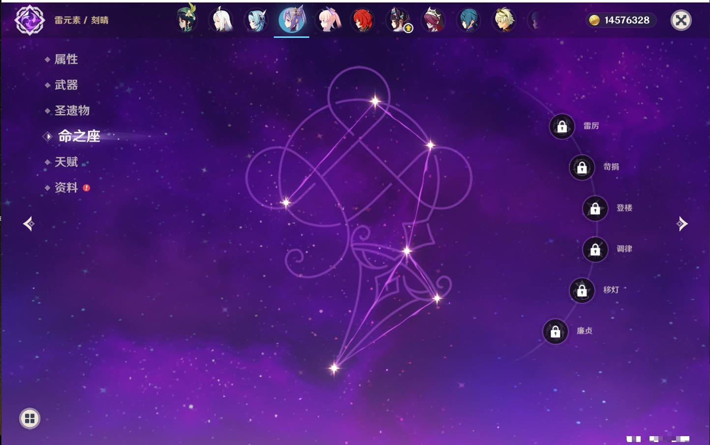710x445 pixels.
Task: Go to next character with right arrow
Action: (x=682, y=224)
